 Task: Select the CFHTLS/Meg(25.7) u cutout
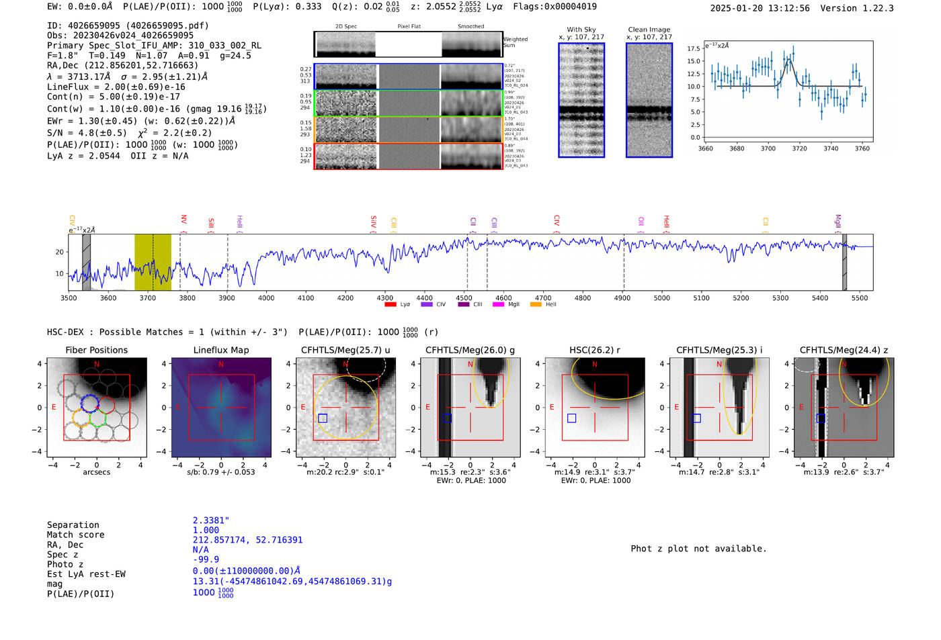click(345, 408)
